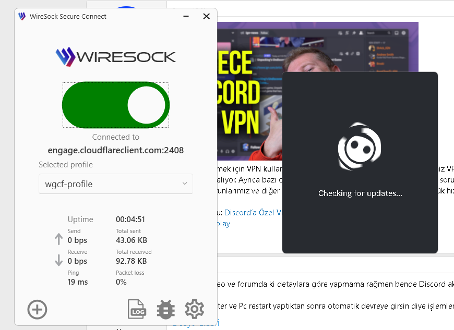
Task: Click the Checking for updates text in Discord
Action: click(360, 193)
